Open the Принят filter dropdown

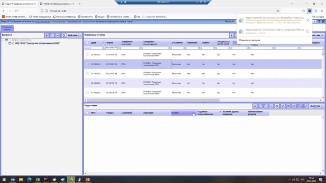[214, 48]
